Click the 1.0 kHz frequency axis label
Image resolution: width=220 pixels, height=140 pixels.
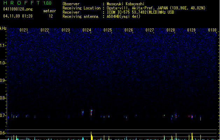coord(3,63)
